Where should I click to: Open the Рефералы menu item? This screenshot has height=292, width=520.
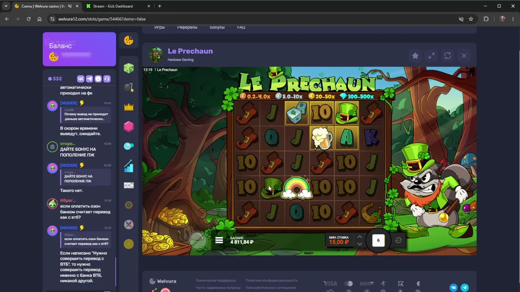coord(187,27)
